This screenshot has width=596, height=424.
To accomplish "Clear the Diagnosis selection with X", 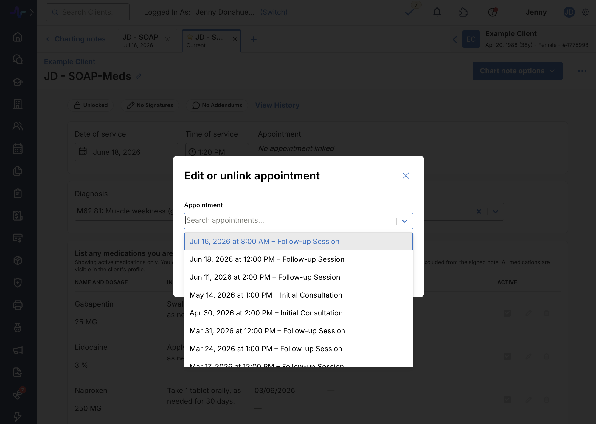I will pos(479,211).
